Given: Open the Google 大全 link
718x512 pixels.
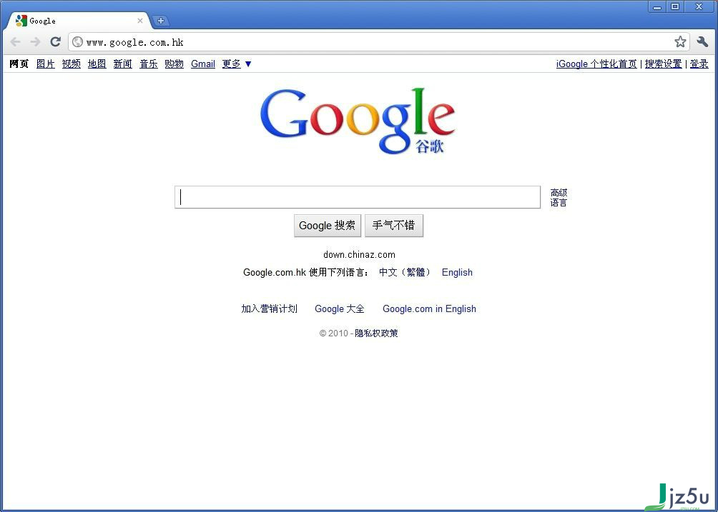Looking at the screenshot, I should click(339, 309).
